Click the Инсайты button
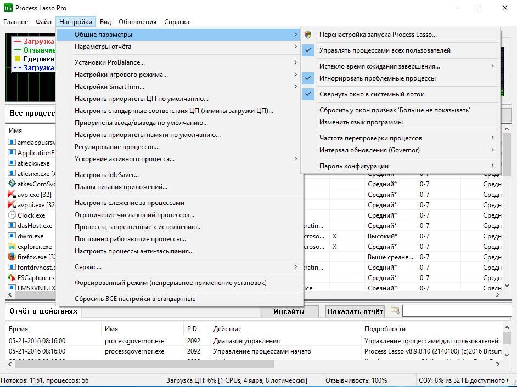The image size is (517, 387). click(x=289, y=311)
